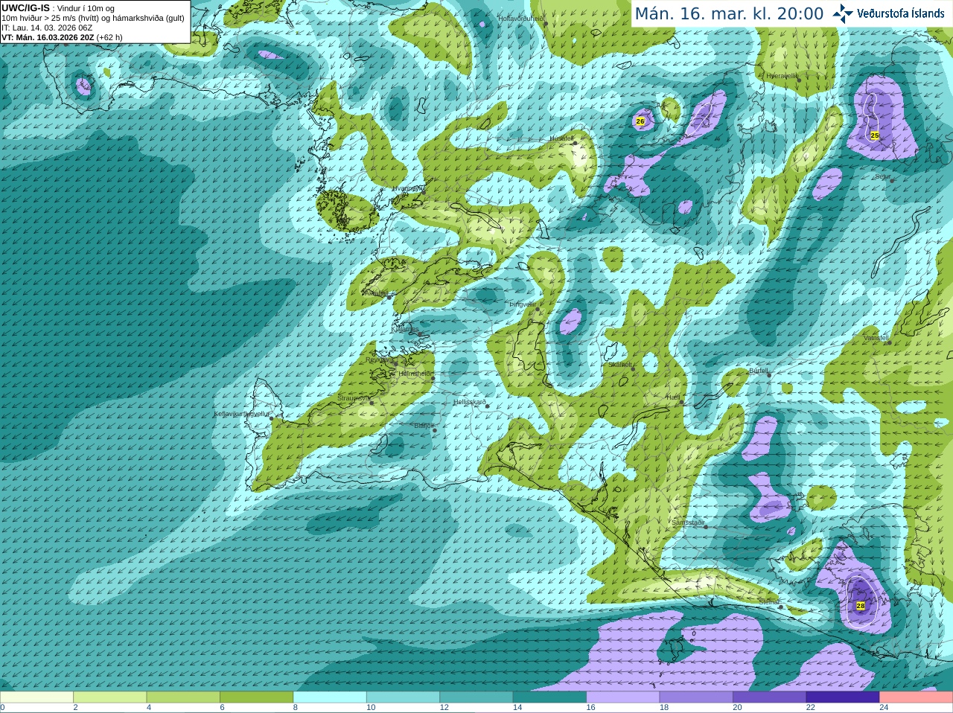Click the 16–18 m/s light purple legend swatch
The width and height of the screenshot is (953, 713).
(623, 697)
